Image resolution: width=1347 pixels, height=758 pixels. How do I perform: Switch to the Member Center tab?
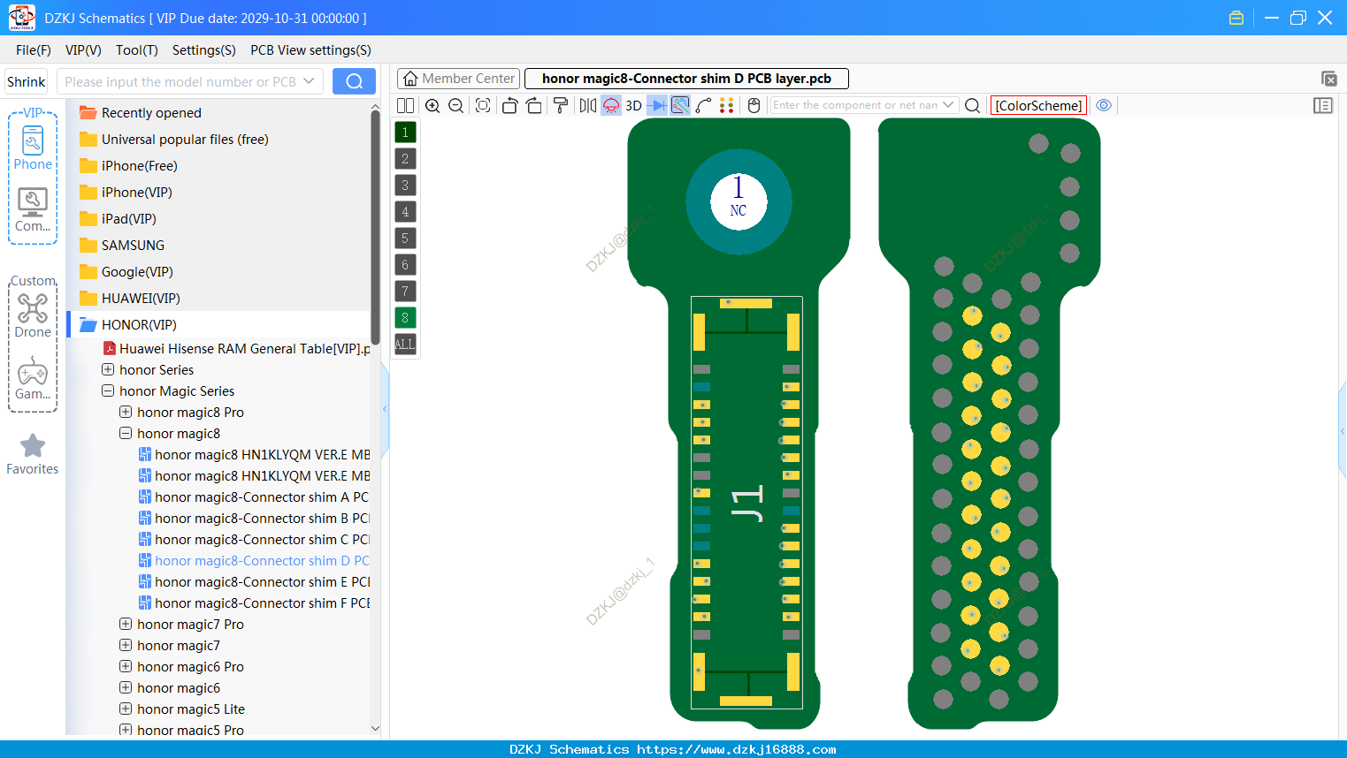[458, 79]
